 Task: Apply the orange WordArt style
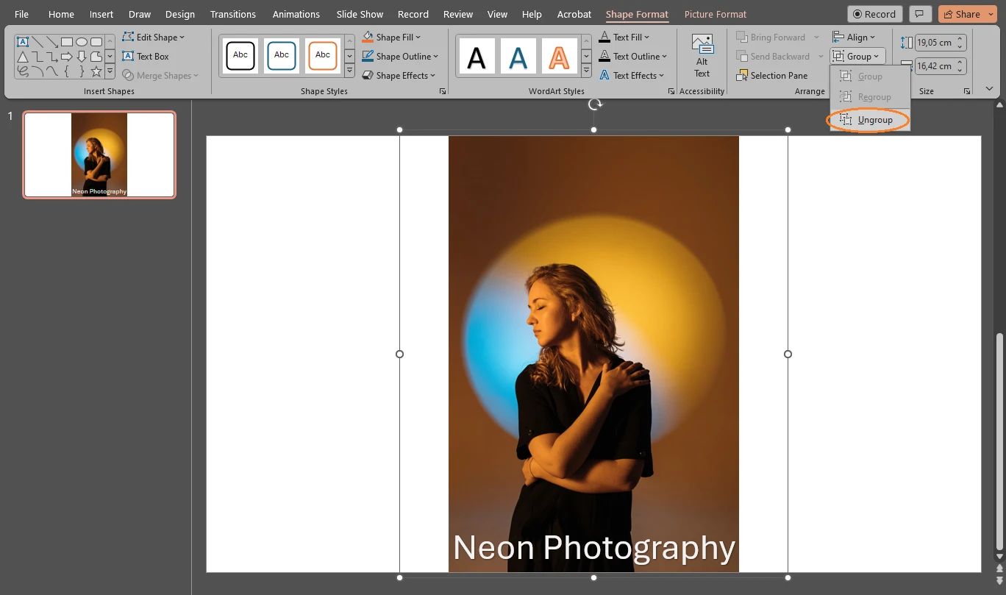(560, 55)
